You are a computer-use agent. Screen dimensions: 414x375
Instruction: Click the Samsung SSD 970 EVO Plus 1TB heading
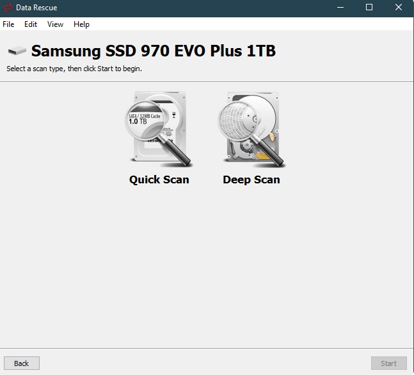tap(154, 51)
